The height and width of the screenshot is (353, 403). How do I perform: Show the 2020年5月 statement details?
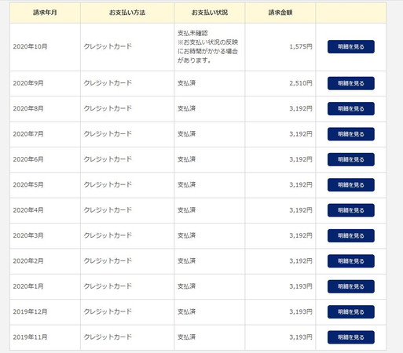click(x=351, y=185)
